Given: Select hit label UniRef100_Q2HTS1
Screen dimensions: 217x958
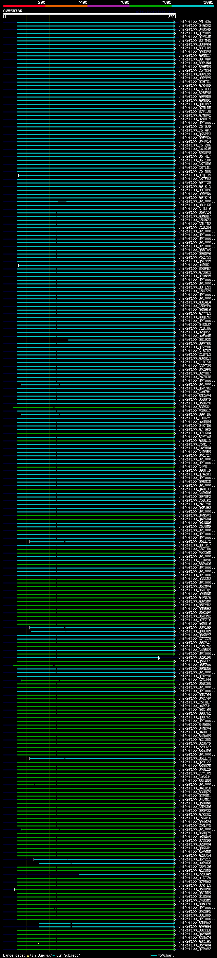Looking at the screenshot, I should click(195, 82).
